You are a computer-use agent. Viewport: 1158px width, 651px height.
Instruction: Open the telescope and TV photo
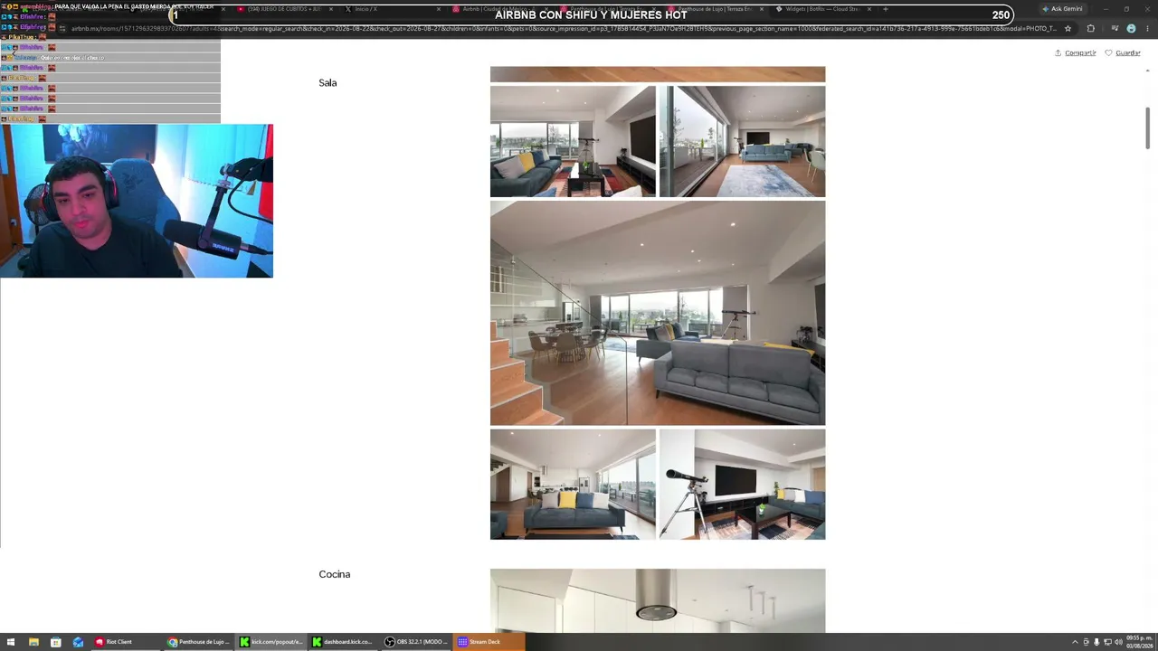(742, 485)
